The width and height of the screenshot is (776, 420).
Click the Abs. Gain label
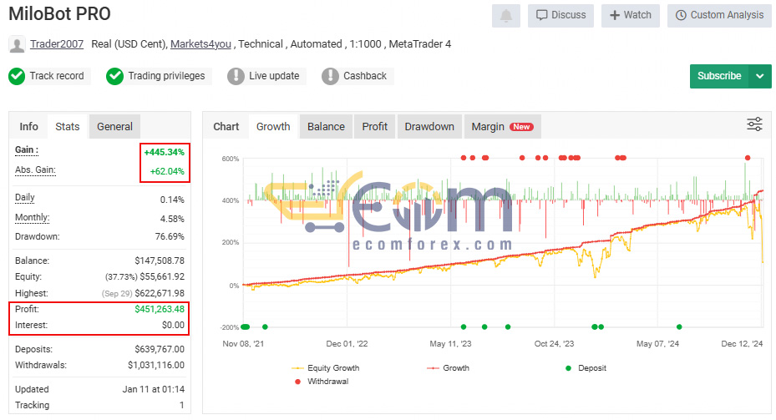tap(35, 170)
